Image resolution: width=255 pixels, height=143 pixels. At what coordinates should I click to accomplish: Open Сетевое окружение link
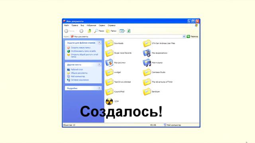(80, 80)
